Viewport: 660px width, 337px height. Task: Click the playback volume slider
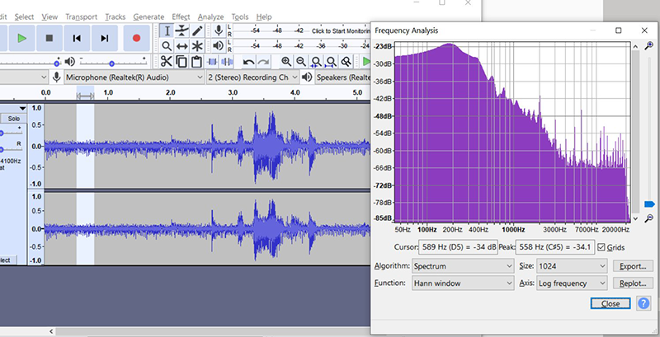(x=111, y=62)
